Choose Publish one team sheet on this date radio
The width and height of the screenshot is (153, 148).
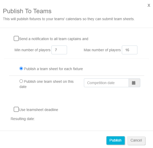tap(21, 81)
